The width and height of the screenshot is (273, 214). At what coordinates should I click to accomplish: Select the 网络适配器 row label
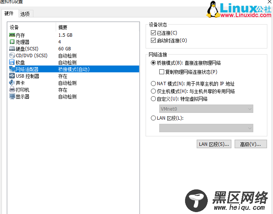tap(27, 69)
